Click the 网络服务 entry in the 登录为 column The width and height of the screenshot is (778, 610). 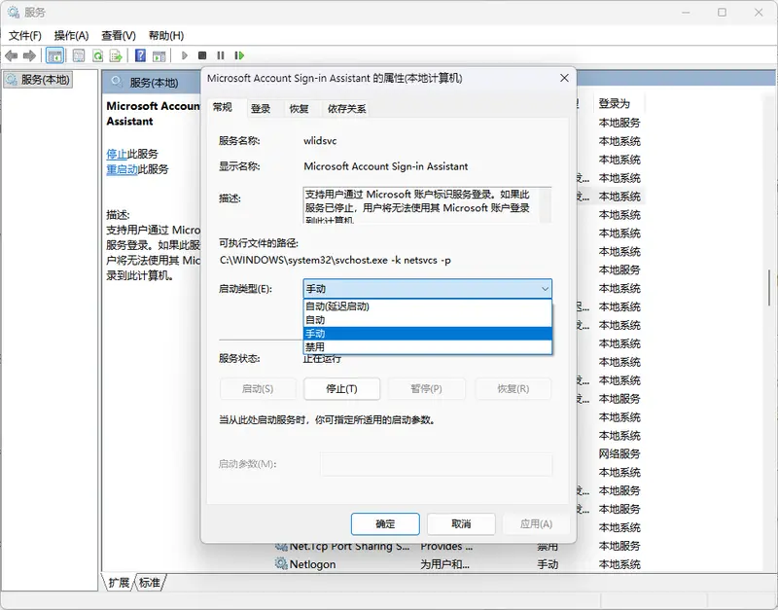tap(619, 453)
